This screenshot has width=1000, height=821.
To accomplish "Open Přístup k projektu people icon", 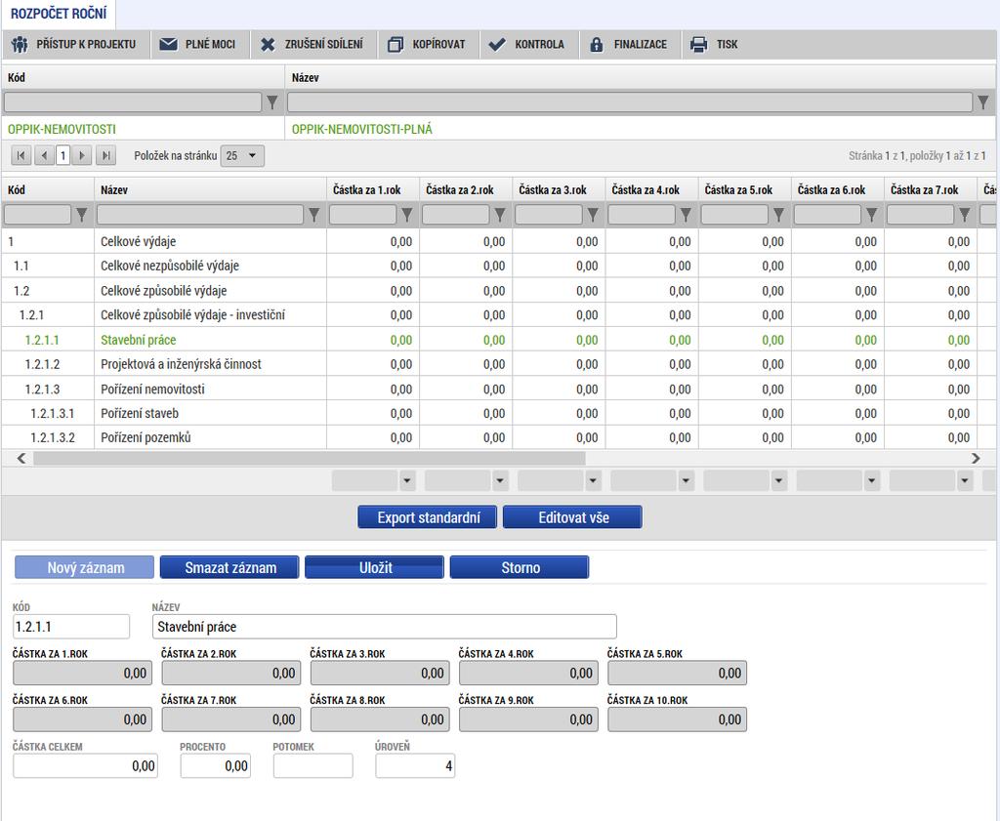I will tap(20, 45).
